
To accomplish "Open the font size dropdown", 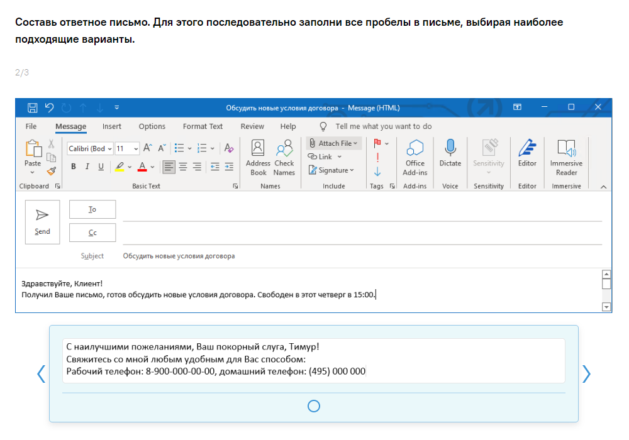I will pyautogui.click(x=136, y=149).
